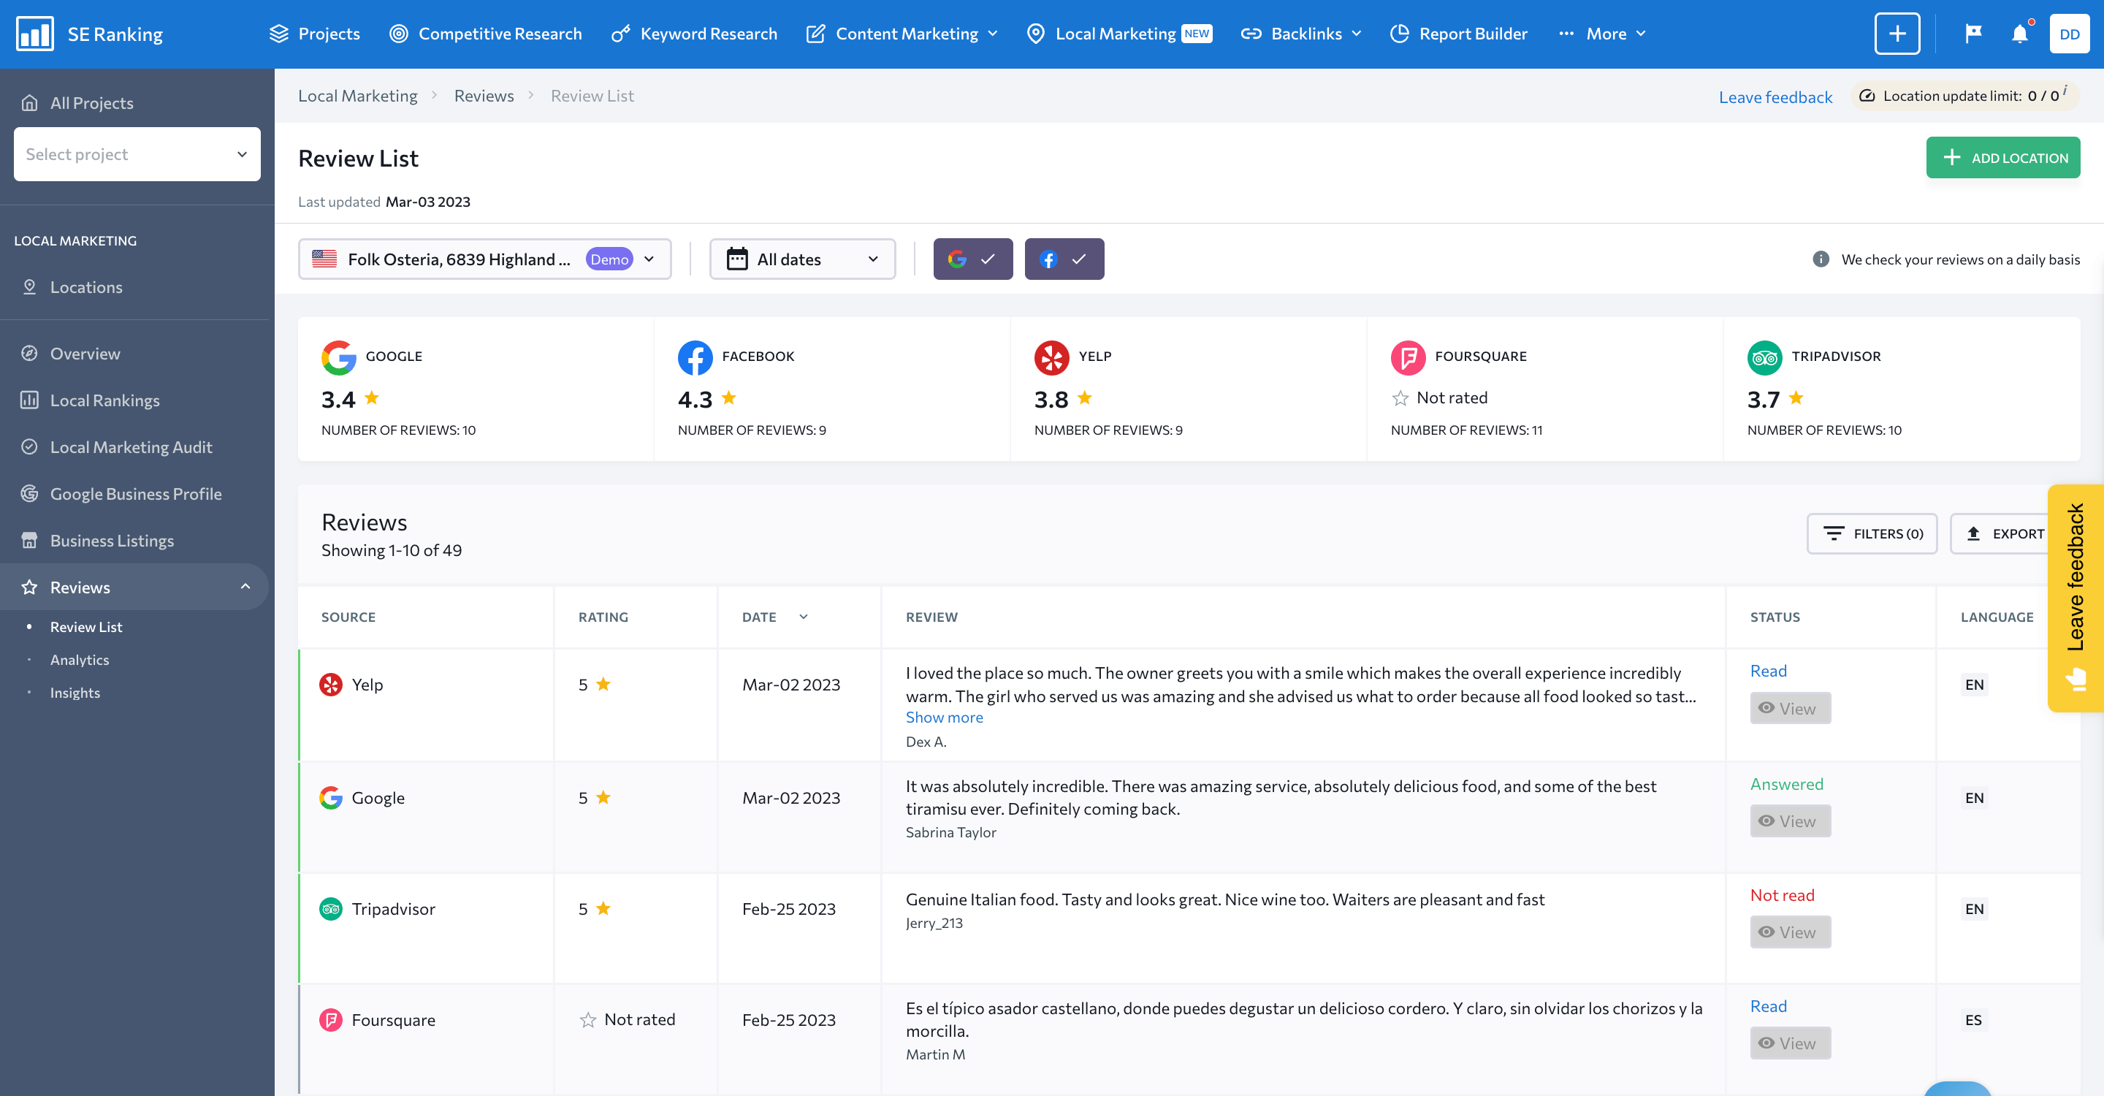The height and width of the screenshot is (1096, 2104).
Task: Open Competitive Research in top navigation
Action: [x=485, y=34]
